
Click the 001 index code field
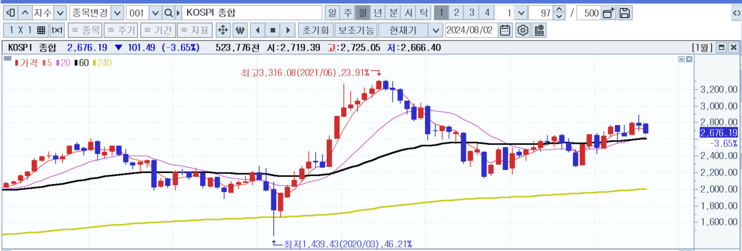138,12
